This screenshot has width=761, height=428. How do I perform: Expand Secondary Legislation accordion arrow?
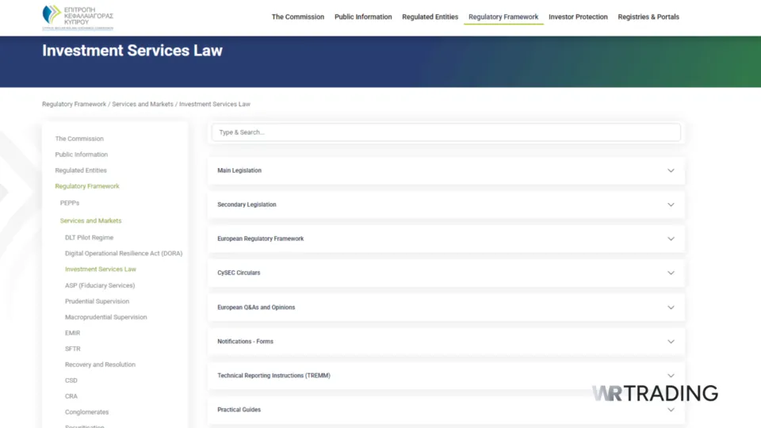671,204
